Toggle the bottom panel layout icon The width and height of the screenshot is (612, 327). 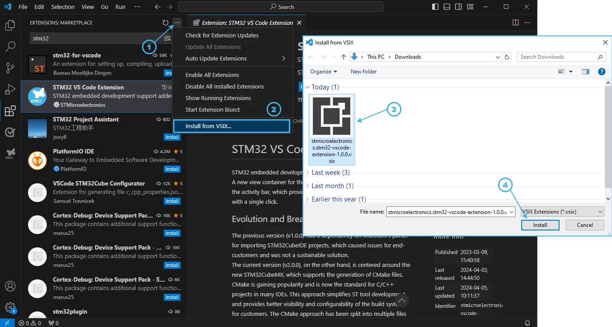446,7
